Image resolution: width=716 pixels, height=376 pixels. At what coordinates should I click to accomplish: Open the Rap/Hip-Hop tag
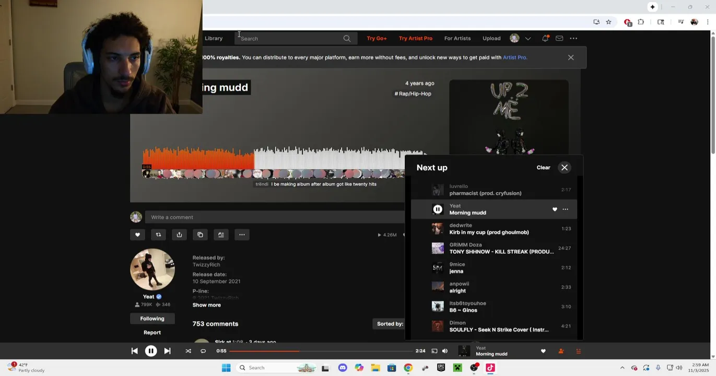[413, 93]
